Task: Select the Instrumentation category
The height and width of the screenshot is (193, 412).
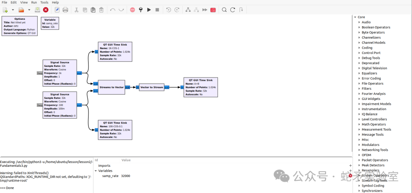Action: (374, 109)
